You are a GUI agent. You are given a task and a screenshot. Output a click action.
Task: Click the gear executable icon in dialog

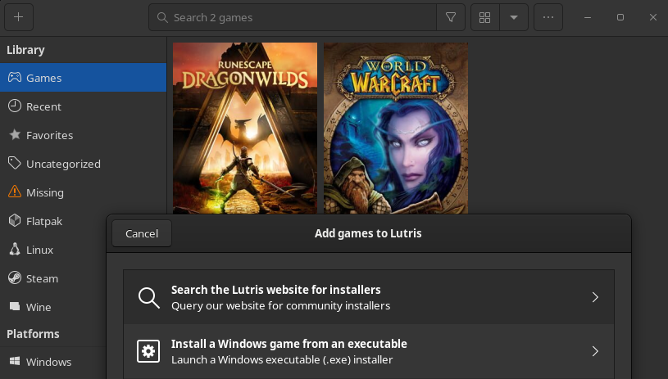coord(148,351)
